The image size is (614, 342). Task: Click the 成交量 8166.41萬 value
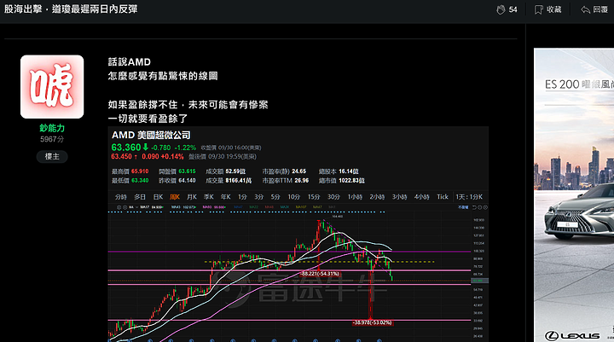tap(239, 180)
